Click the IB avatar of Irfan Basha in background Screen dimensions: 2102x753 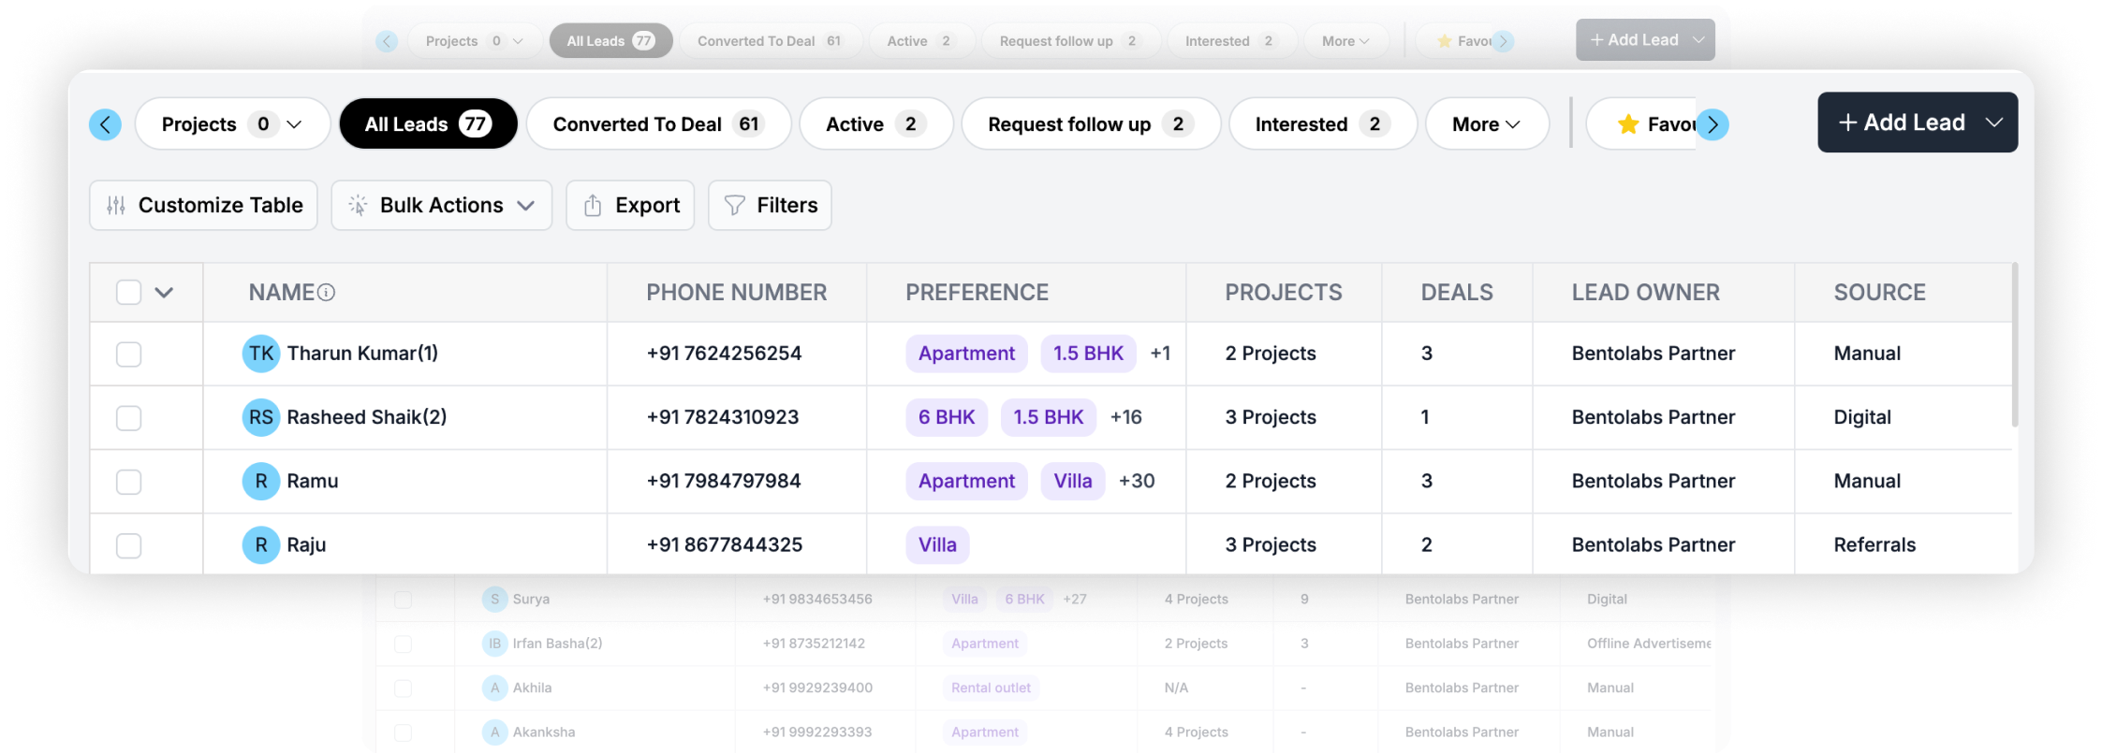click(494, 644)
